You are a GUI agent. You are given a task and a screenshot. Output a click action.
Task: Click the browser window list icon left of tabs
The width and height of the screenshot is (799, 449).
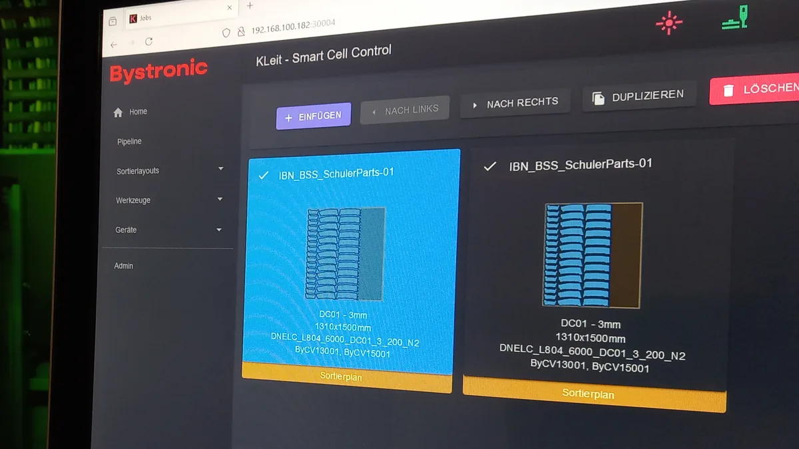(113, 22)
